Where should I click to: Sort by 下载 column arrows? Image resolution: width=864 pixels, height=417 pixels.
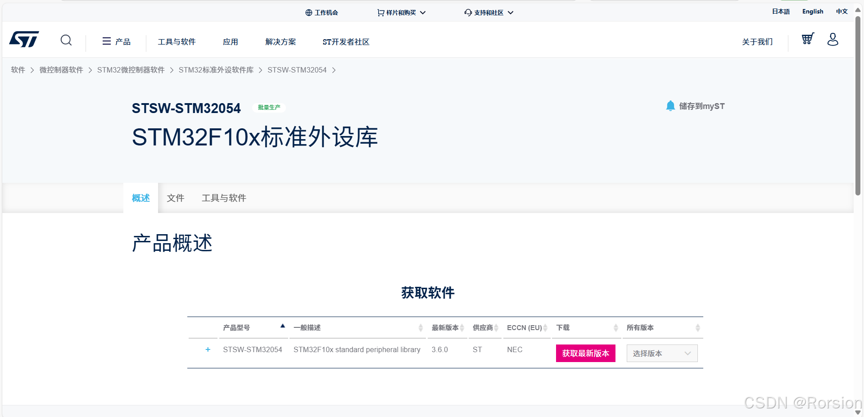[x=616, y=328]
